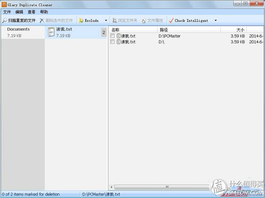This screenshot has width=265, height=198.
Task: Click the horizontal scrollbar left arrow
Action: (111, 187)
